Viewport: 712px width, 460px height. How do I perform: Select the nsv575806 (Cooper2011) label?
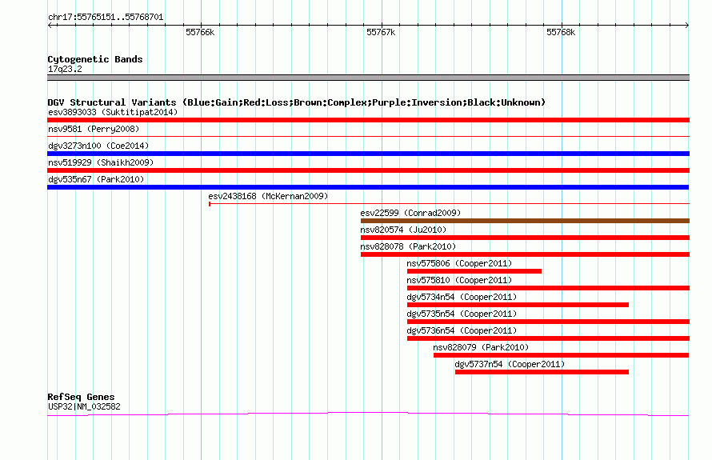click(x=459, y=263)
